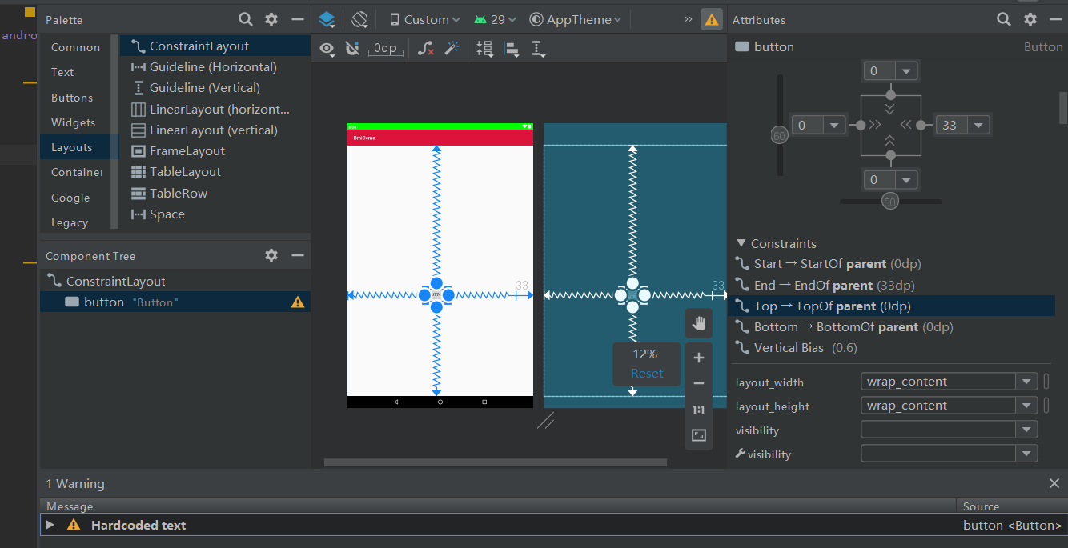Adjust vertical bias slider 60
Viewport: 1068px width, 548px height.
[779, 136]
